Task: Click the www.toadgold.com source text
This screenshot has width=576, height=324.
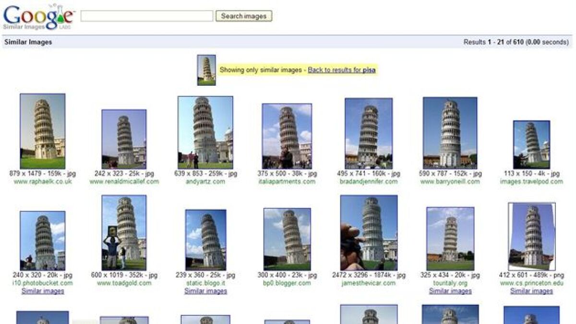Action: [124, 283]
